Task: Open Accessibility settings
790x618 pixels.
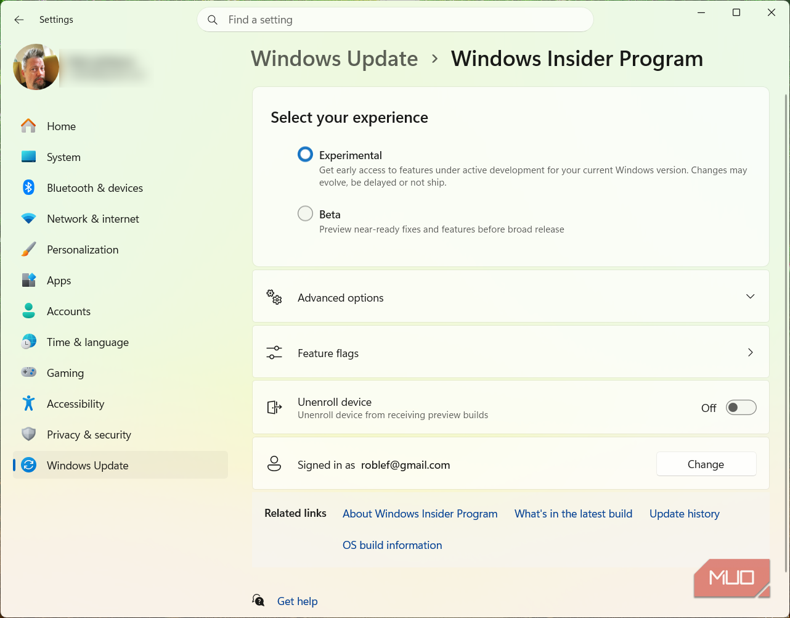Action: click(120, 403)
